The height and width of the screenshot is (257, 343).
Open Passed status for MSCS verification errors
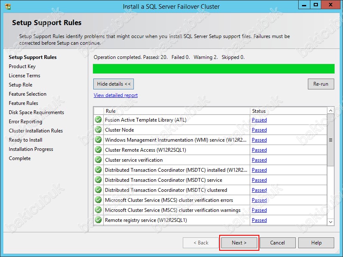pyautogui.click(x=259, y=201)
